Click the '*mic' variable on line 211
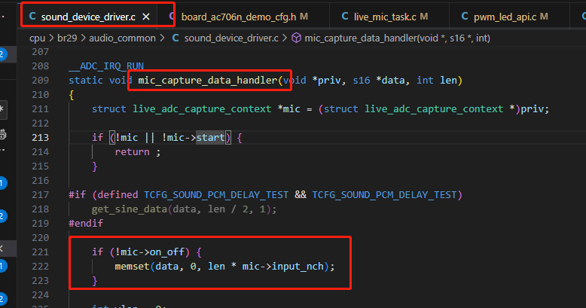This screenshot has height=308, width=586. tap(289, 109)
